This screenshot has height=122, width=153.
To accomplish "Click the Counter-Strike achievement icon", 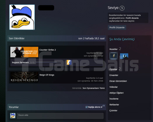I will point(69,62).
